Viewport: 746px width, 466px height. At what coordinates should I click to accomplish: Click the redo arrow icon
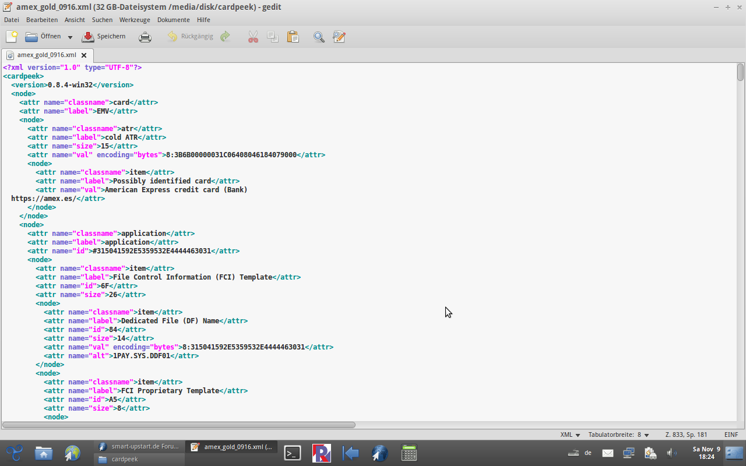[225, 37]
